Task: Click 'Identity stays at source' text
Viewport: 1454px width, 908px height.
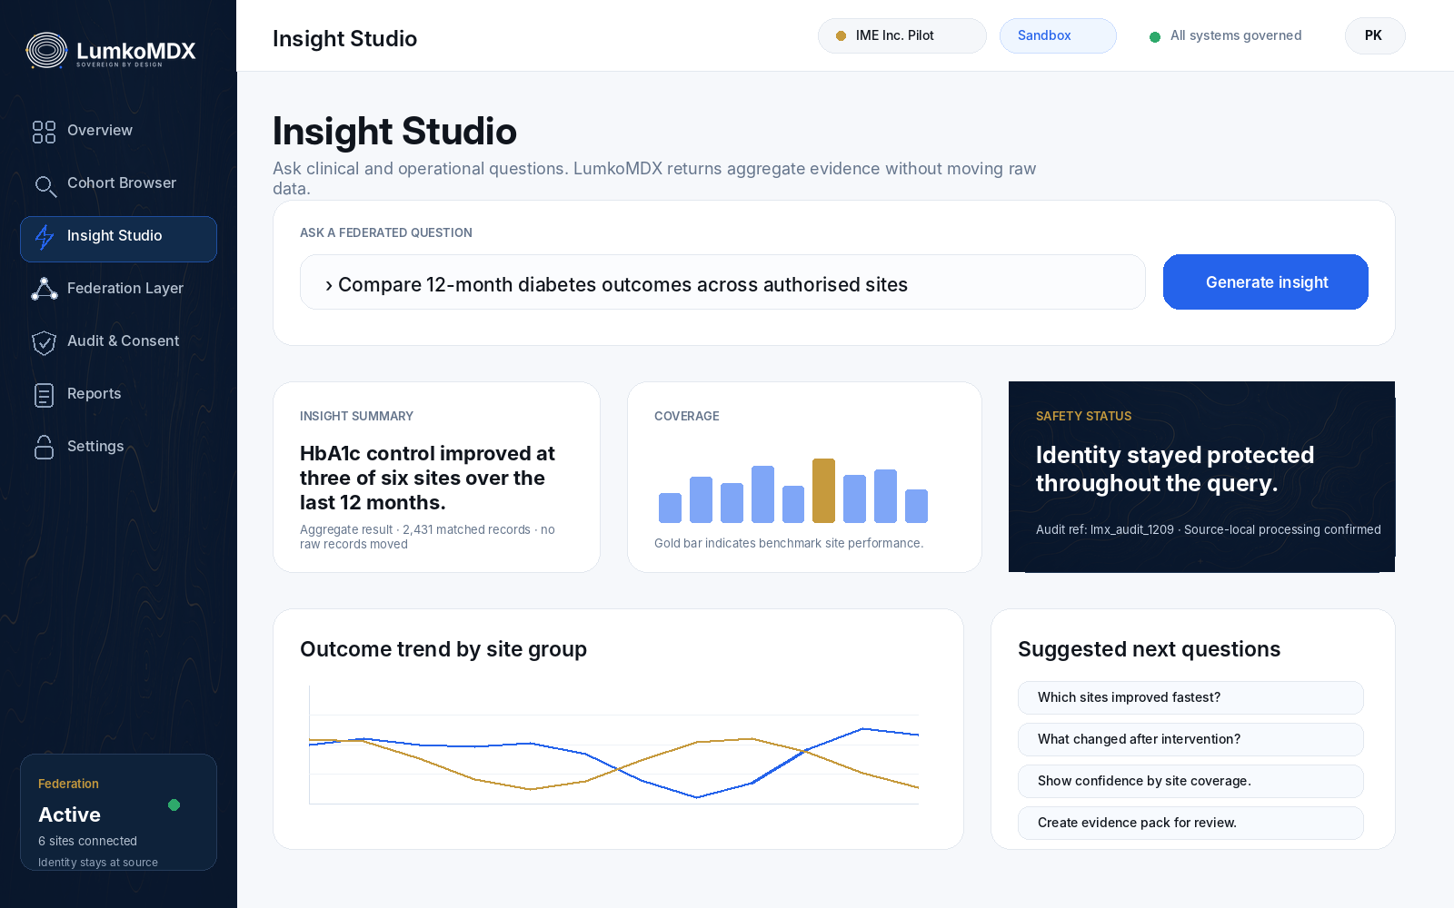Action: tap(98, 863)
